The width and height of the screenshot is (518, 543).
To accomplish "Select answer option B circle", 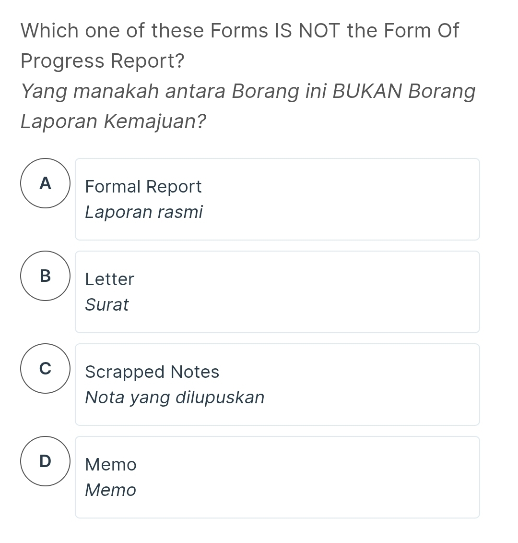I will coord(45,276).
